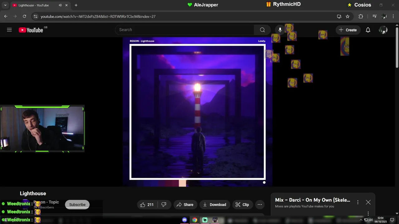The width and height of the screenshot is (399, 224).
Task: Click the Lighthouse video title text
Action: (33, 194)
